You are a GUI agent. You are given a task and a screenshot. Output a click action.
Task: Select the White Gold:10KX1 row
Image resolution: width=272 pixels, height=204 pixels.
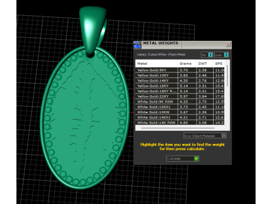coord(180,107)
